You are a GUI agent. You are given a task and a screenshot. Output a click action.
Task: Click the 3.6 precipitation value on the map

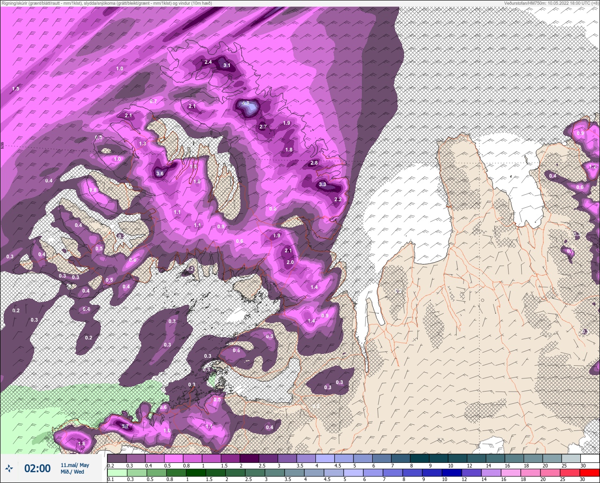click(x=159, y=174)
